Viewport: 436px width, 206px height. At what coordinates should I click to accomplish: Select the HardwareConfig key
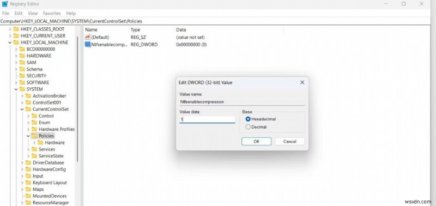[x=49, y=169]
